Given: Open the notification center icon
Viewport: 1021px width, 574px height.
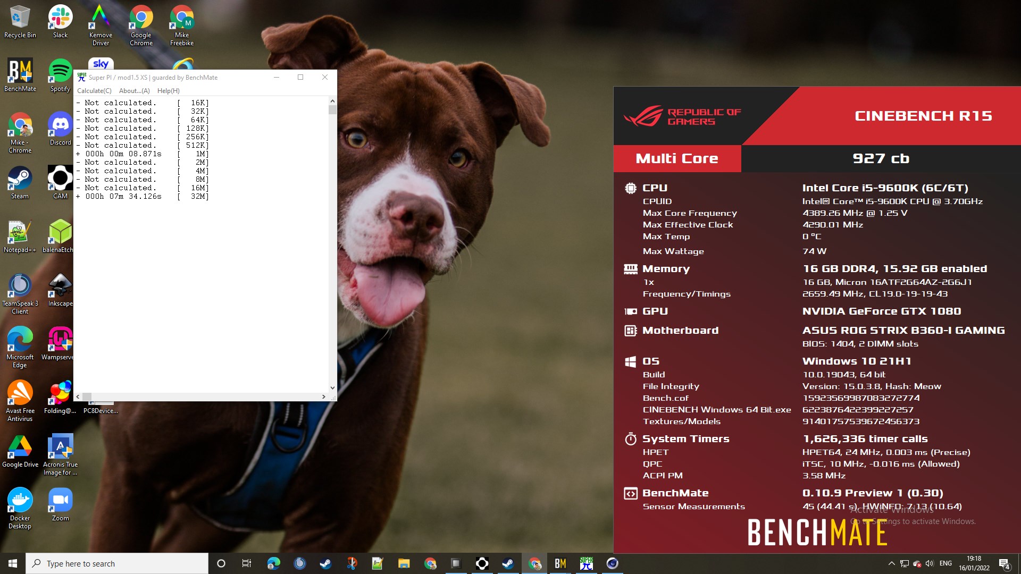Looking at the screenshot, I should (1005, 563).
